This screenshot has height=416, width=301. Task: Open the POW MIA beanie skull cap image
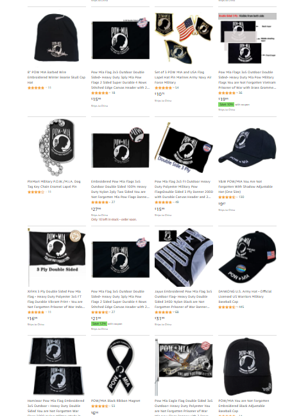click(56, 38)
